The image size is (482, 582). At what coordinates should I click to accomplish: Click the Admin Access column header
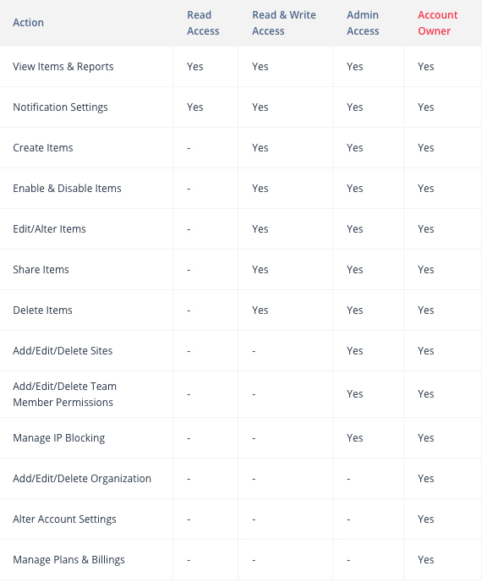click(x=363, y=23)
